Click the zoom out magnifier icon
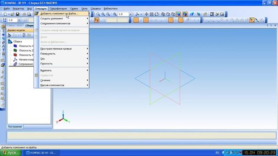 [x=108, y=14]
